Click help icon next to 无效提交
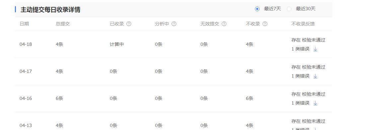The image size is (388, 130). click(224, 24)
